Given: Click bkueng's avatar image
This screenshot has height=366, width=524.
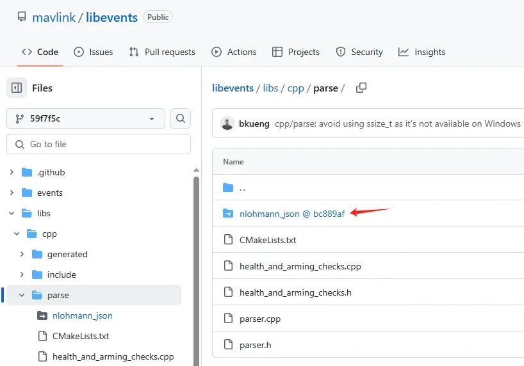Looking at the screenshot, I should point(227,123).
